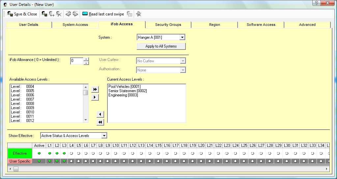Screen dimensions: 337x179
Task: Decrease iFob Allowance with down spinner arrow
Action: (86, 63)
